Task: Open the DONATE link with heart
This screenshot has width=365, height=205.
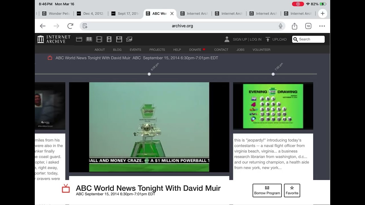Action: pos(197,50)
